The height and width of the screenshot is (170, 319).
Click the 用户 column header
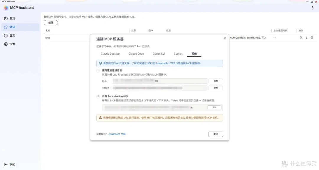tap(151, 30)
